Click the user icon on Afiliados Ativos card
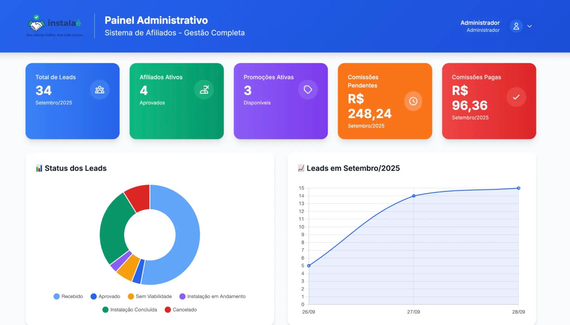 204,90
